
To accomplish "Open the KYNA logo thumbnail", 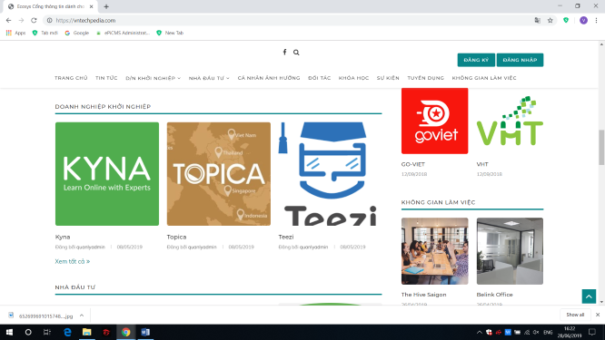I will 107,174.
